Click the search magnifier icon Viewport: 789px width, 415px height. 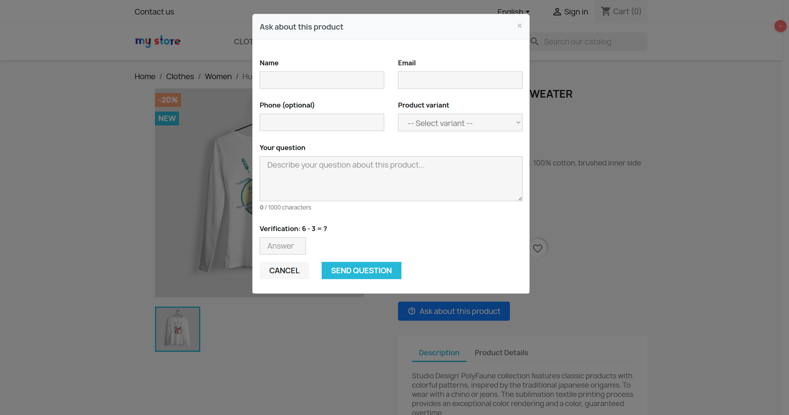pyautogui.click(x=535, y=41)
